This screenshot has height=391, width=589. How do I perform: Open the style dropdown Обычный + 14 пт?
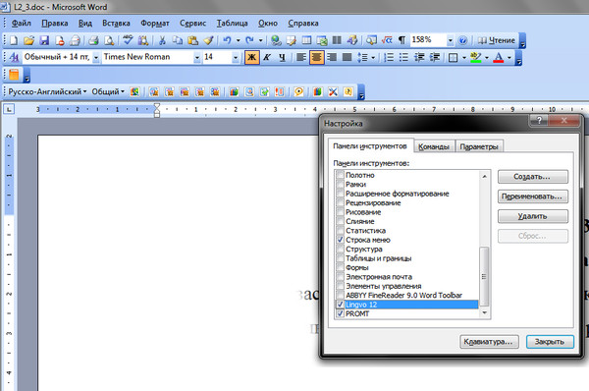[96, 58]
